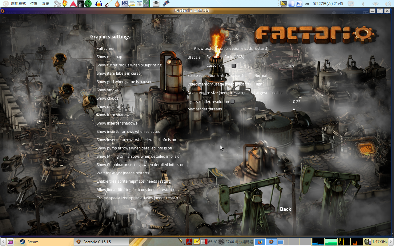Launch the red triangle icon application
This screenshot has width=394, height=246.
tap(73, 4)
